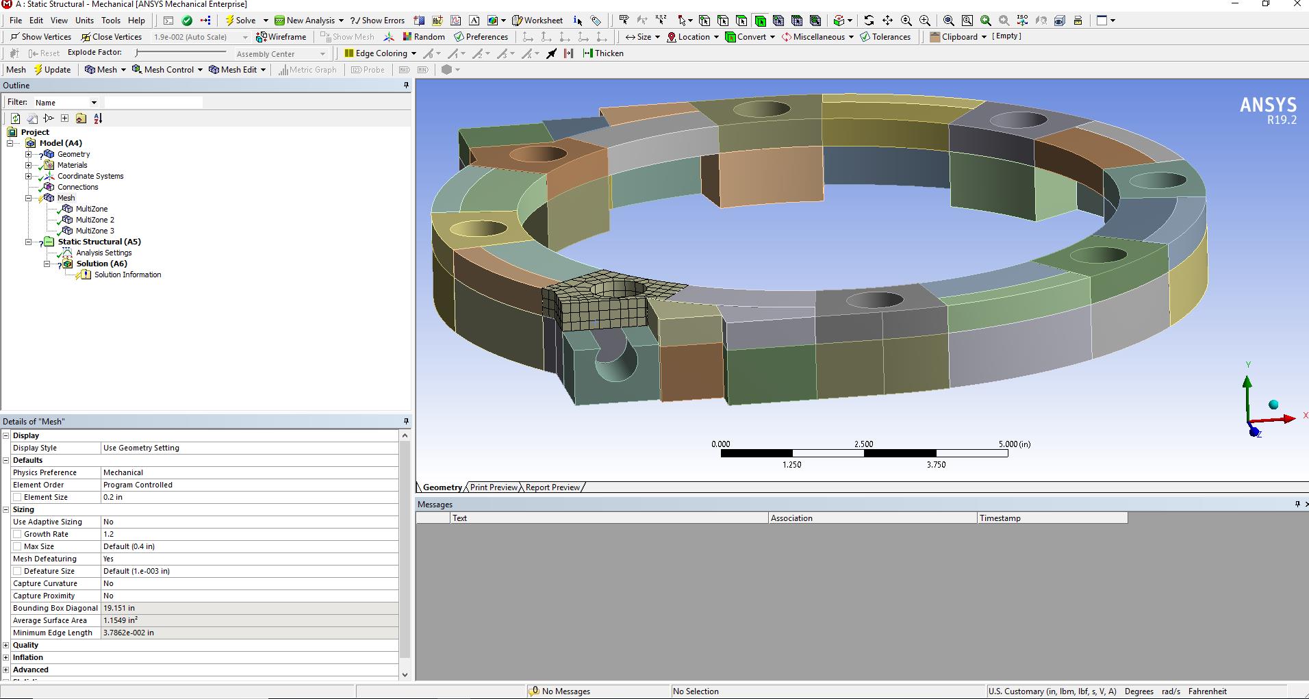Toggle Wireframe display mode

pos(281,37)
